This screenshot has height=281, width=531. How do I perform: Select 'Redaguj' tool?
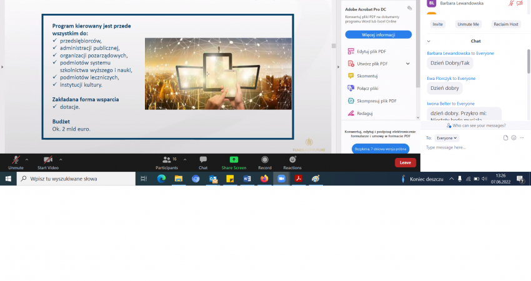pyautogui.click(x=360, y=114)
